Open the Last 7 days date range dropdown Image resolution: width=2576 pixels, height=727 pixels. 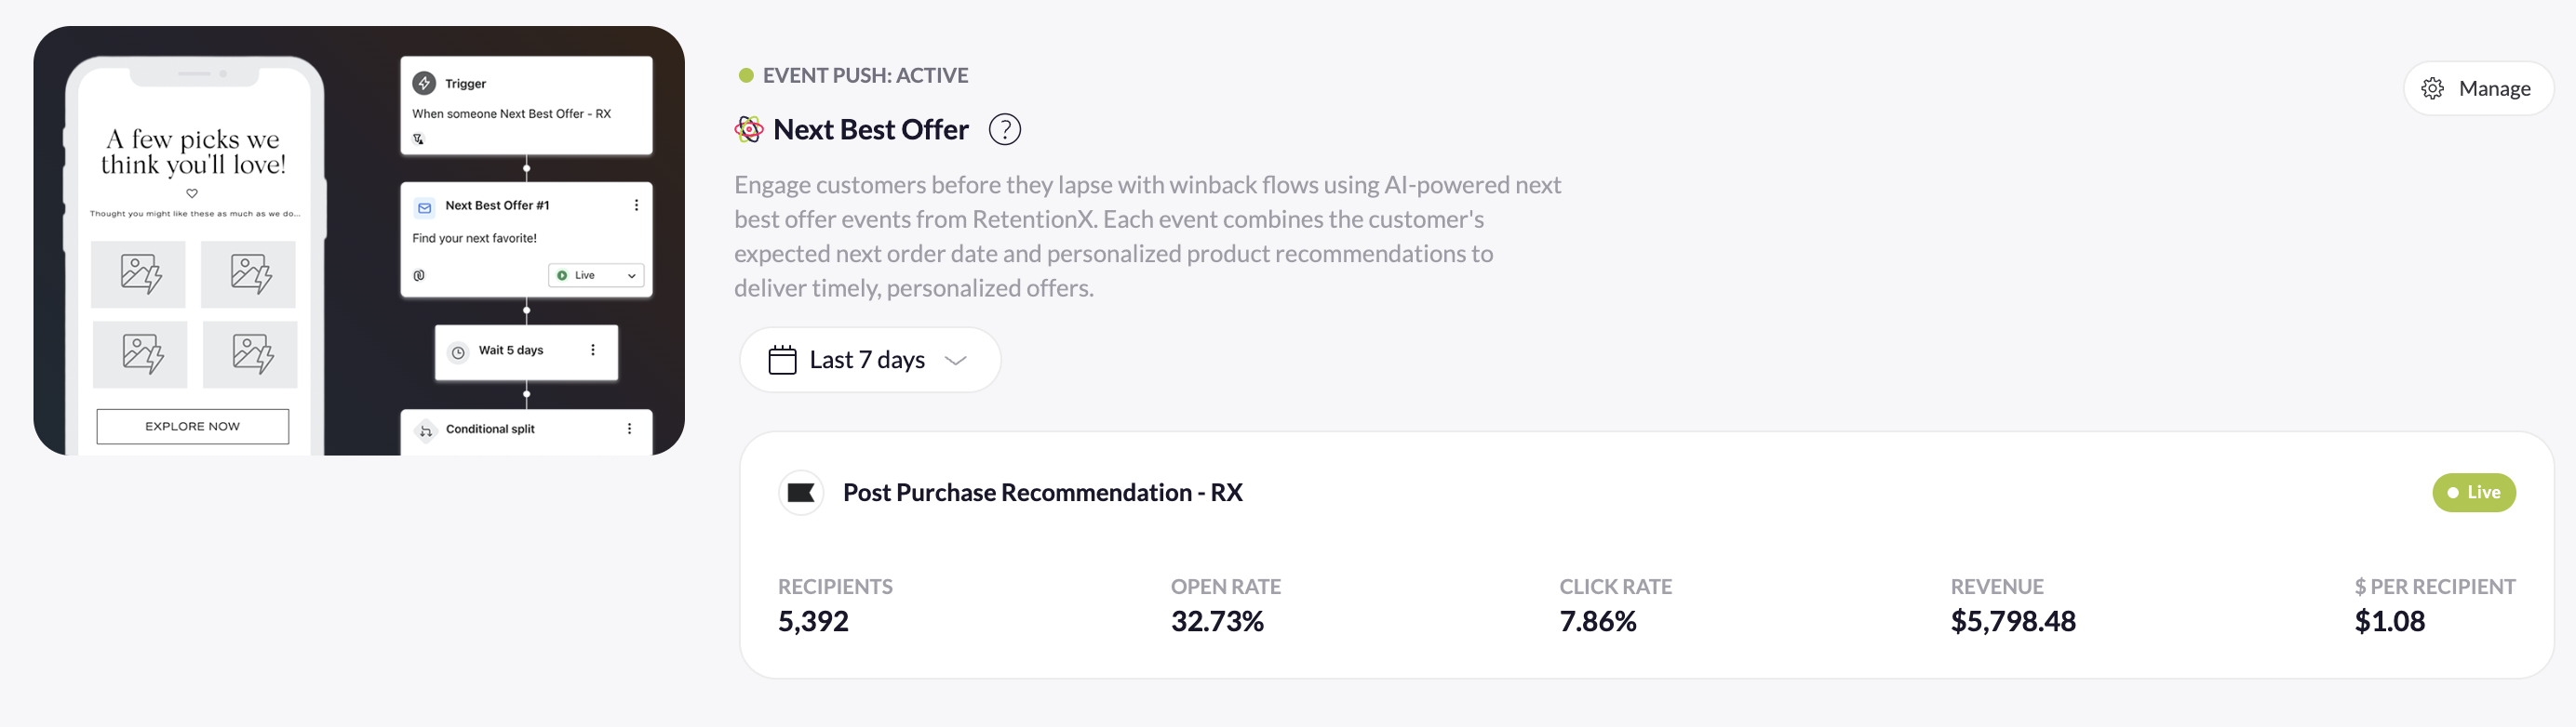point(868,360)
